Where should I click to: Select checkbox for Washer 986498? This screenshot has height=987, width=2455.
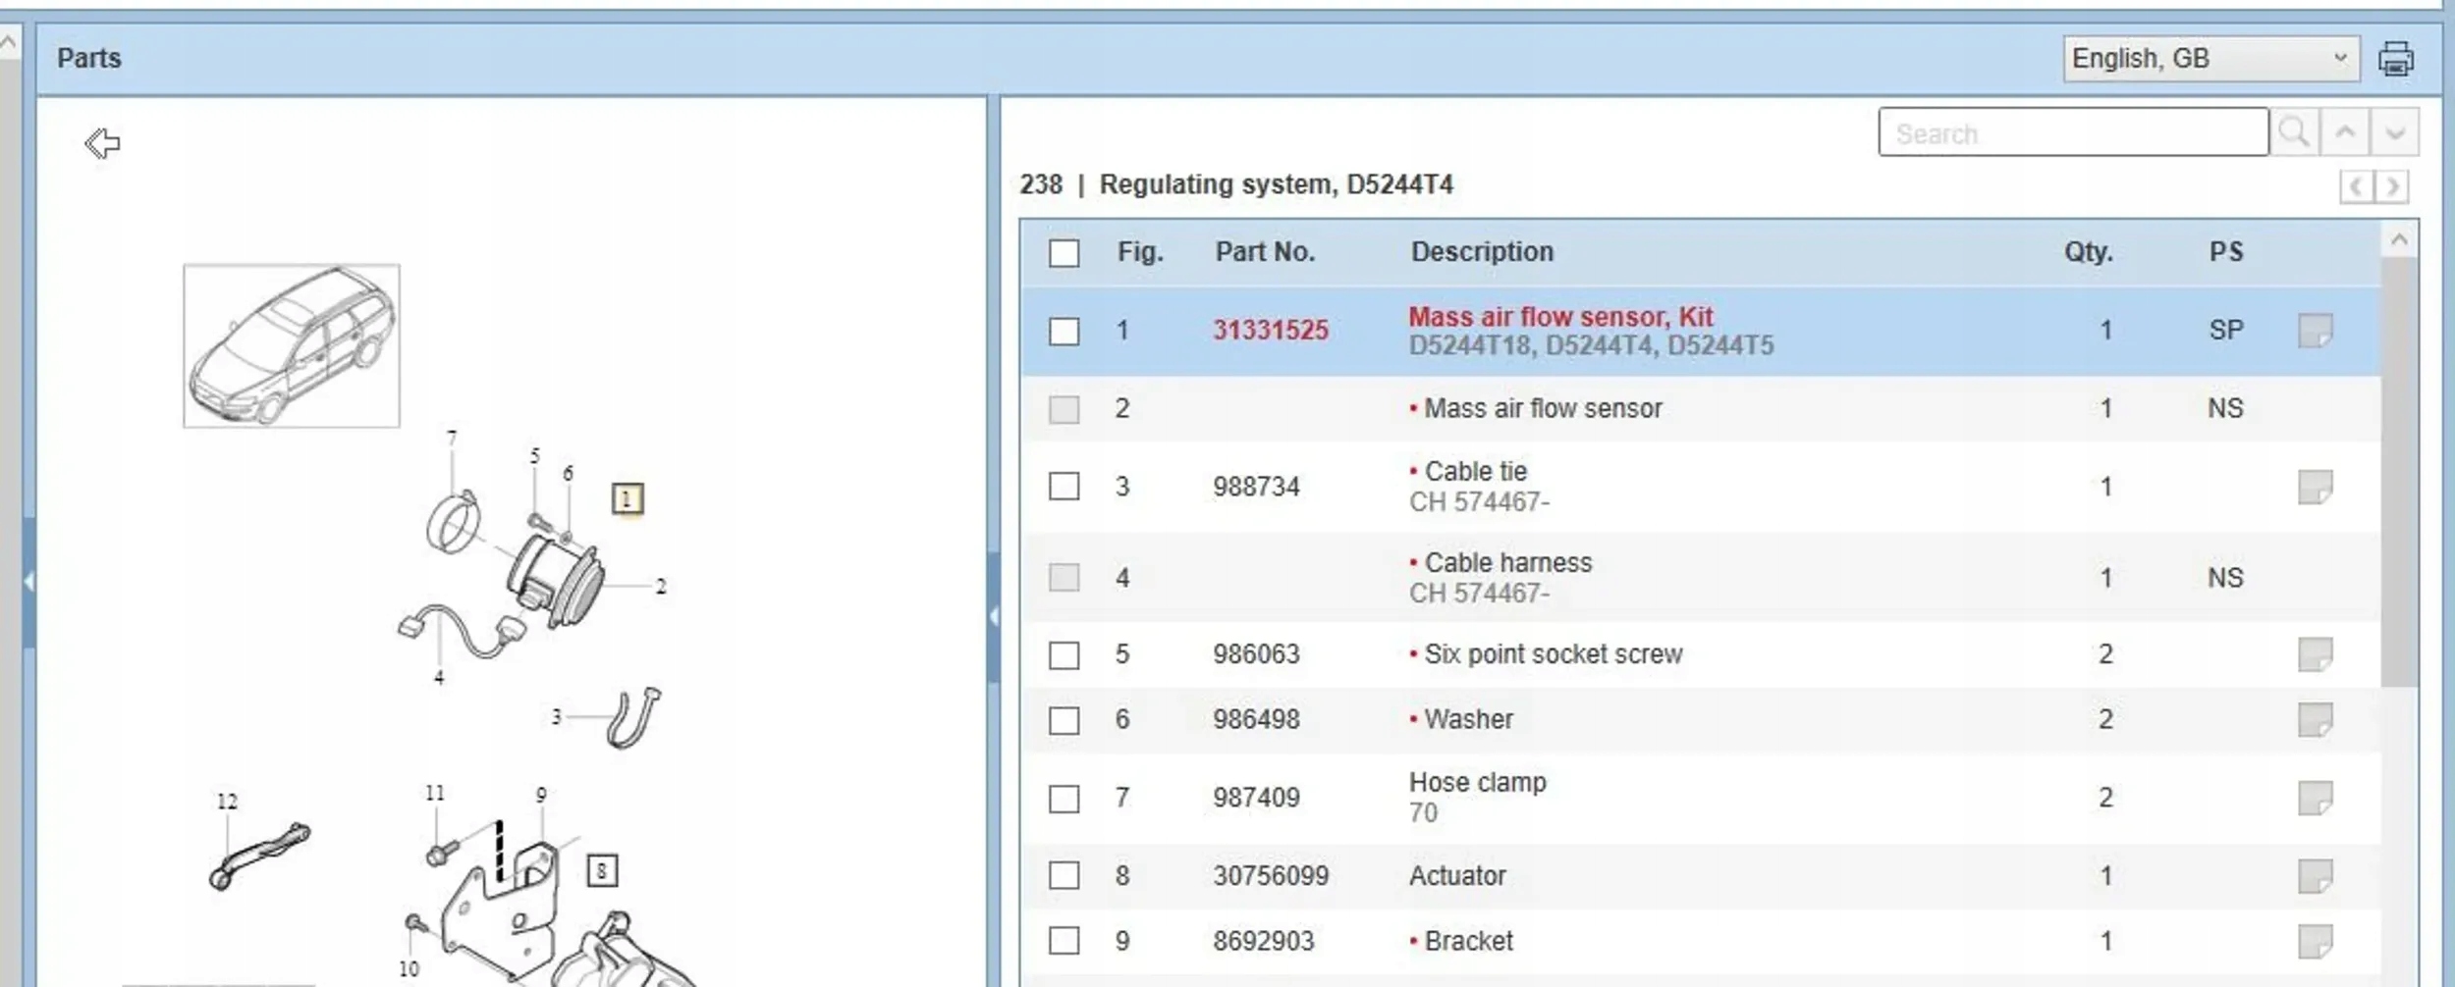1064,720
